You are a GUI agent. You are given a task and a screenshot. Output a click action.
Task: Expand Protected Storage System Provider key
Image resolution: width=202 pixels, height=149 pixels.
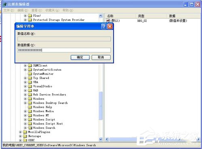point(25,20)
